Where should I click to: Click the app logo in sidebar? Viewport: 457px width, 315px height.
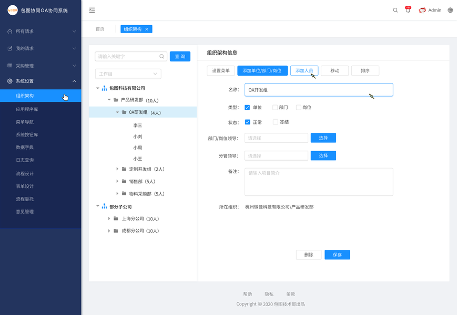13,10
